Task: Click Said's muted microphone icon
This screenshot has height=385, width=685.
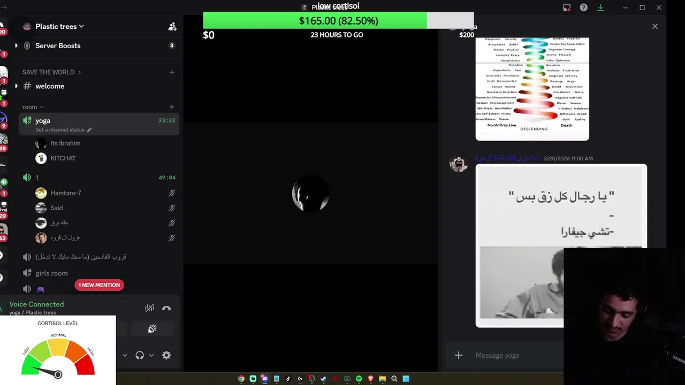Action: click(x=172, y=208)
